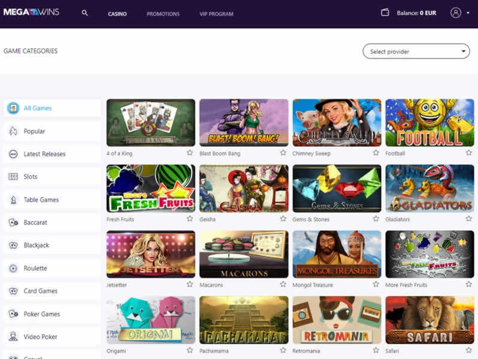Click the Pachamama game title link

tap(214, 351)
